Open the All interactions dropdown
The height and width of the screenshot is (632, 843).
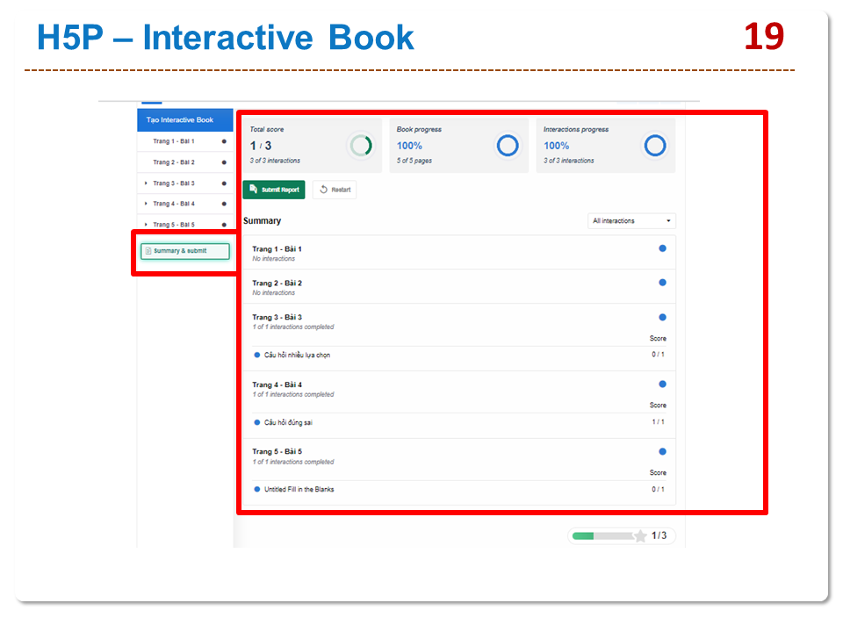pyautogui.click(x=631, y=221)
